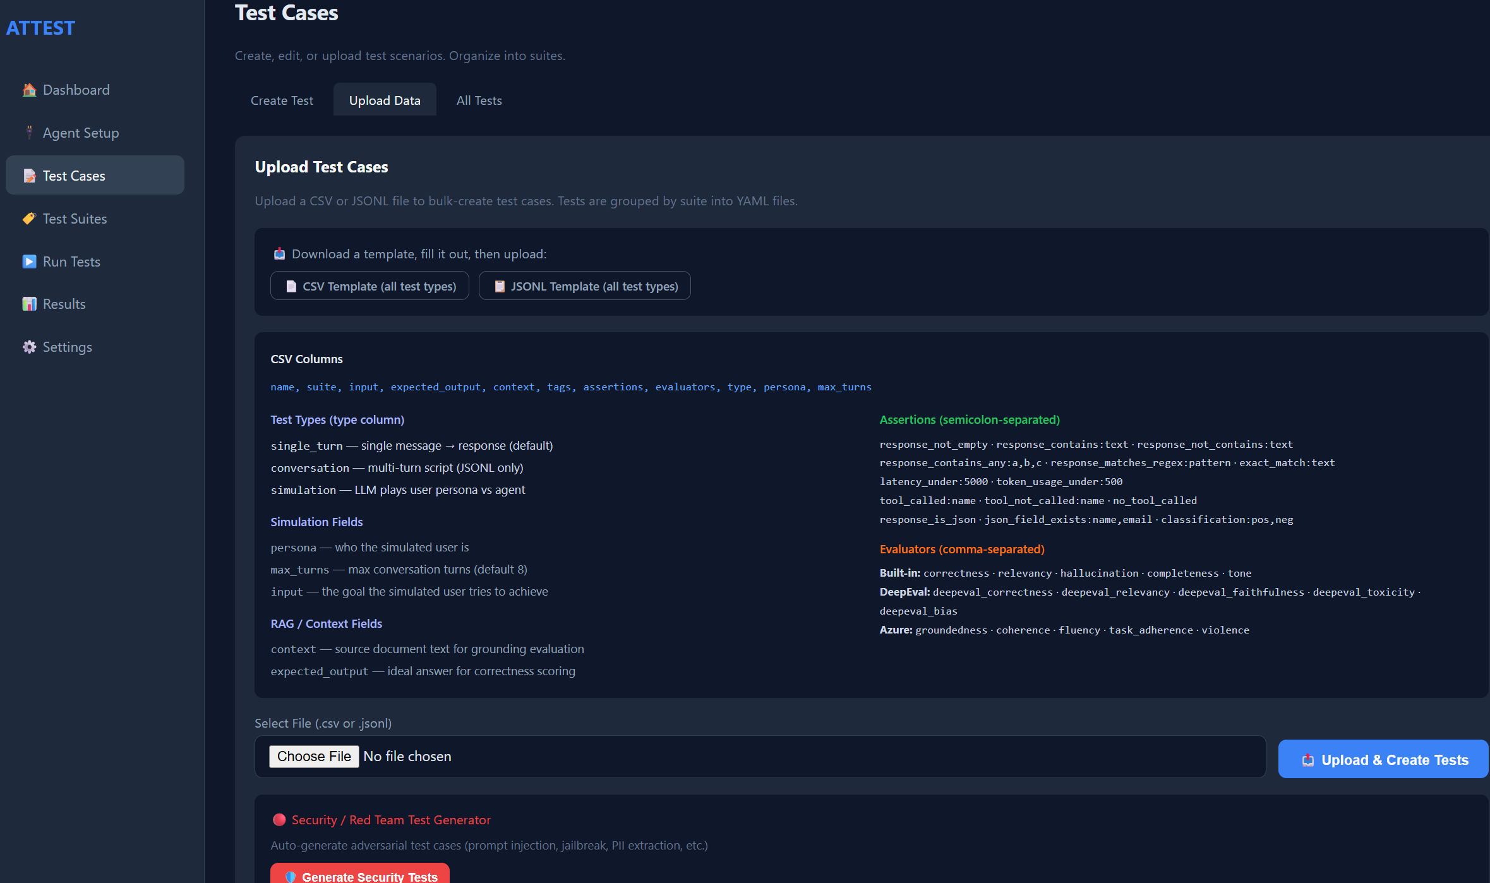The width and height of the screenshot is (1490, 883).
Task: Select the Upload Data tab
Action: [x=385, y=100]
